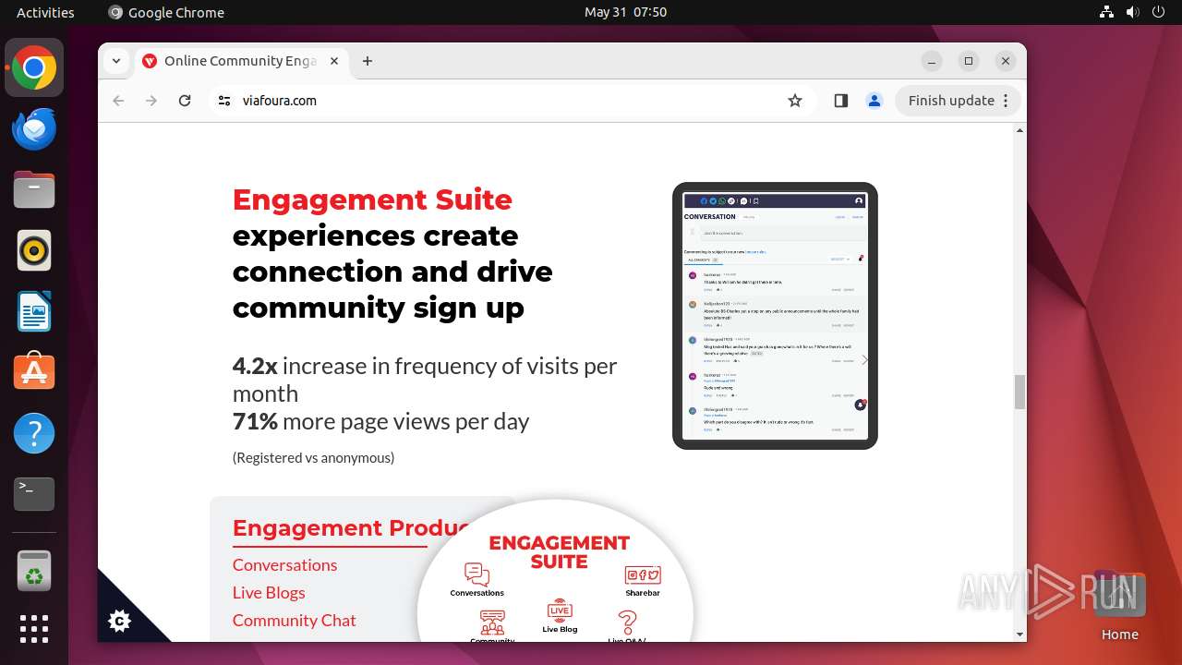This screenshot has height=665, width=1182.
Task: Open the Community Chat product link
Action: (x=294, y=620)
